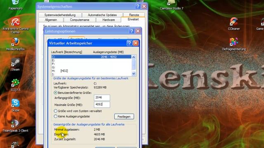This screenshot has height=148, width=264.
Task: Open Avira AntiVir Control Center icon
Action: click(x=16, y=25)
